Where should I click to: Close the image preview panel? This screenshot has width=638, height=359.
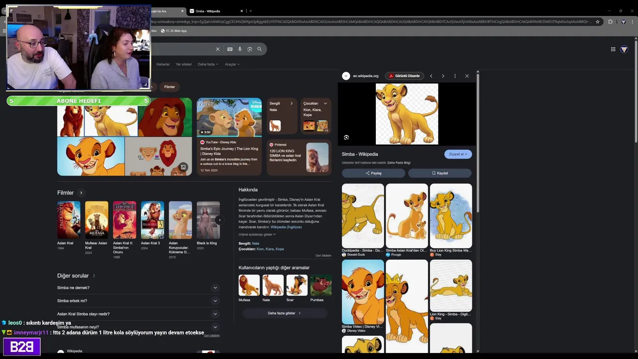pos(467,76)
